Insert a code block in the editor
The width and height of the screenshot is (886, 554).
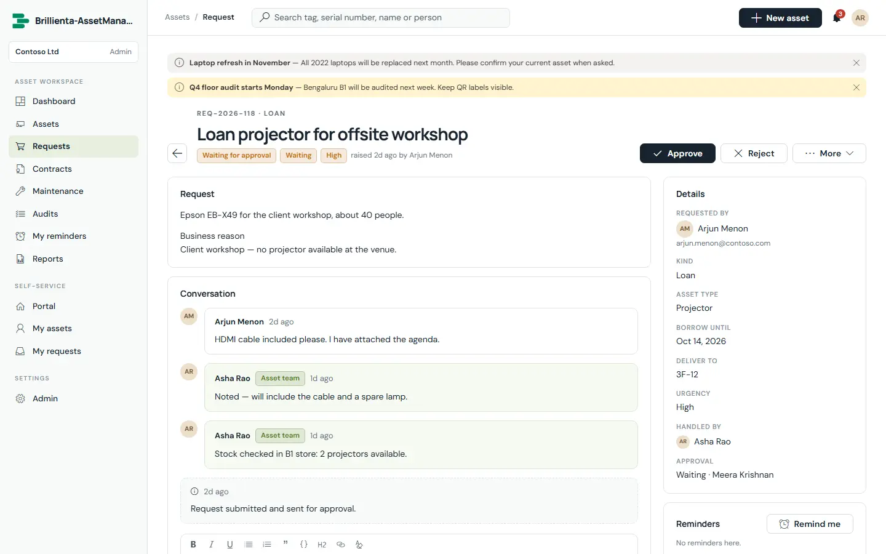coord(304,544)
